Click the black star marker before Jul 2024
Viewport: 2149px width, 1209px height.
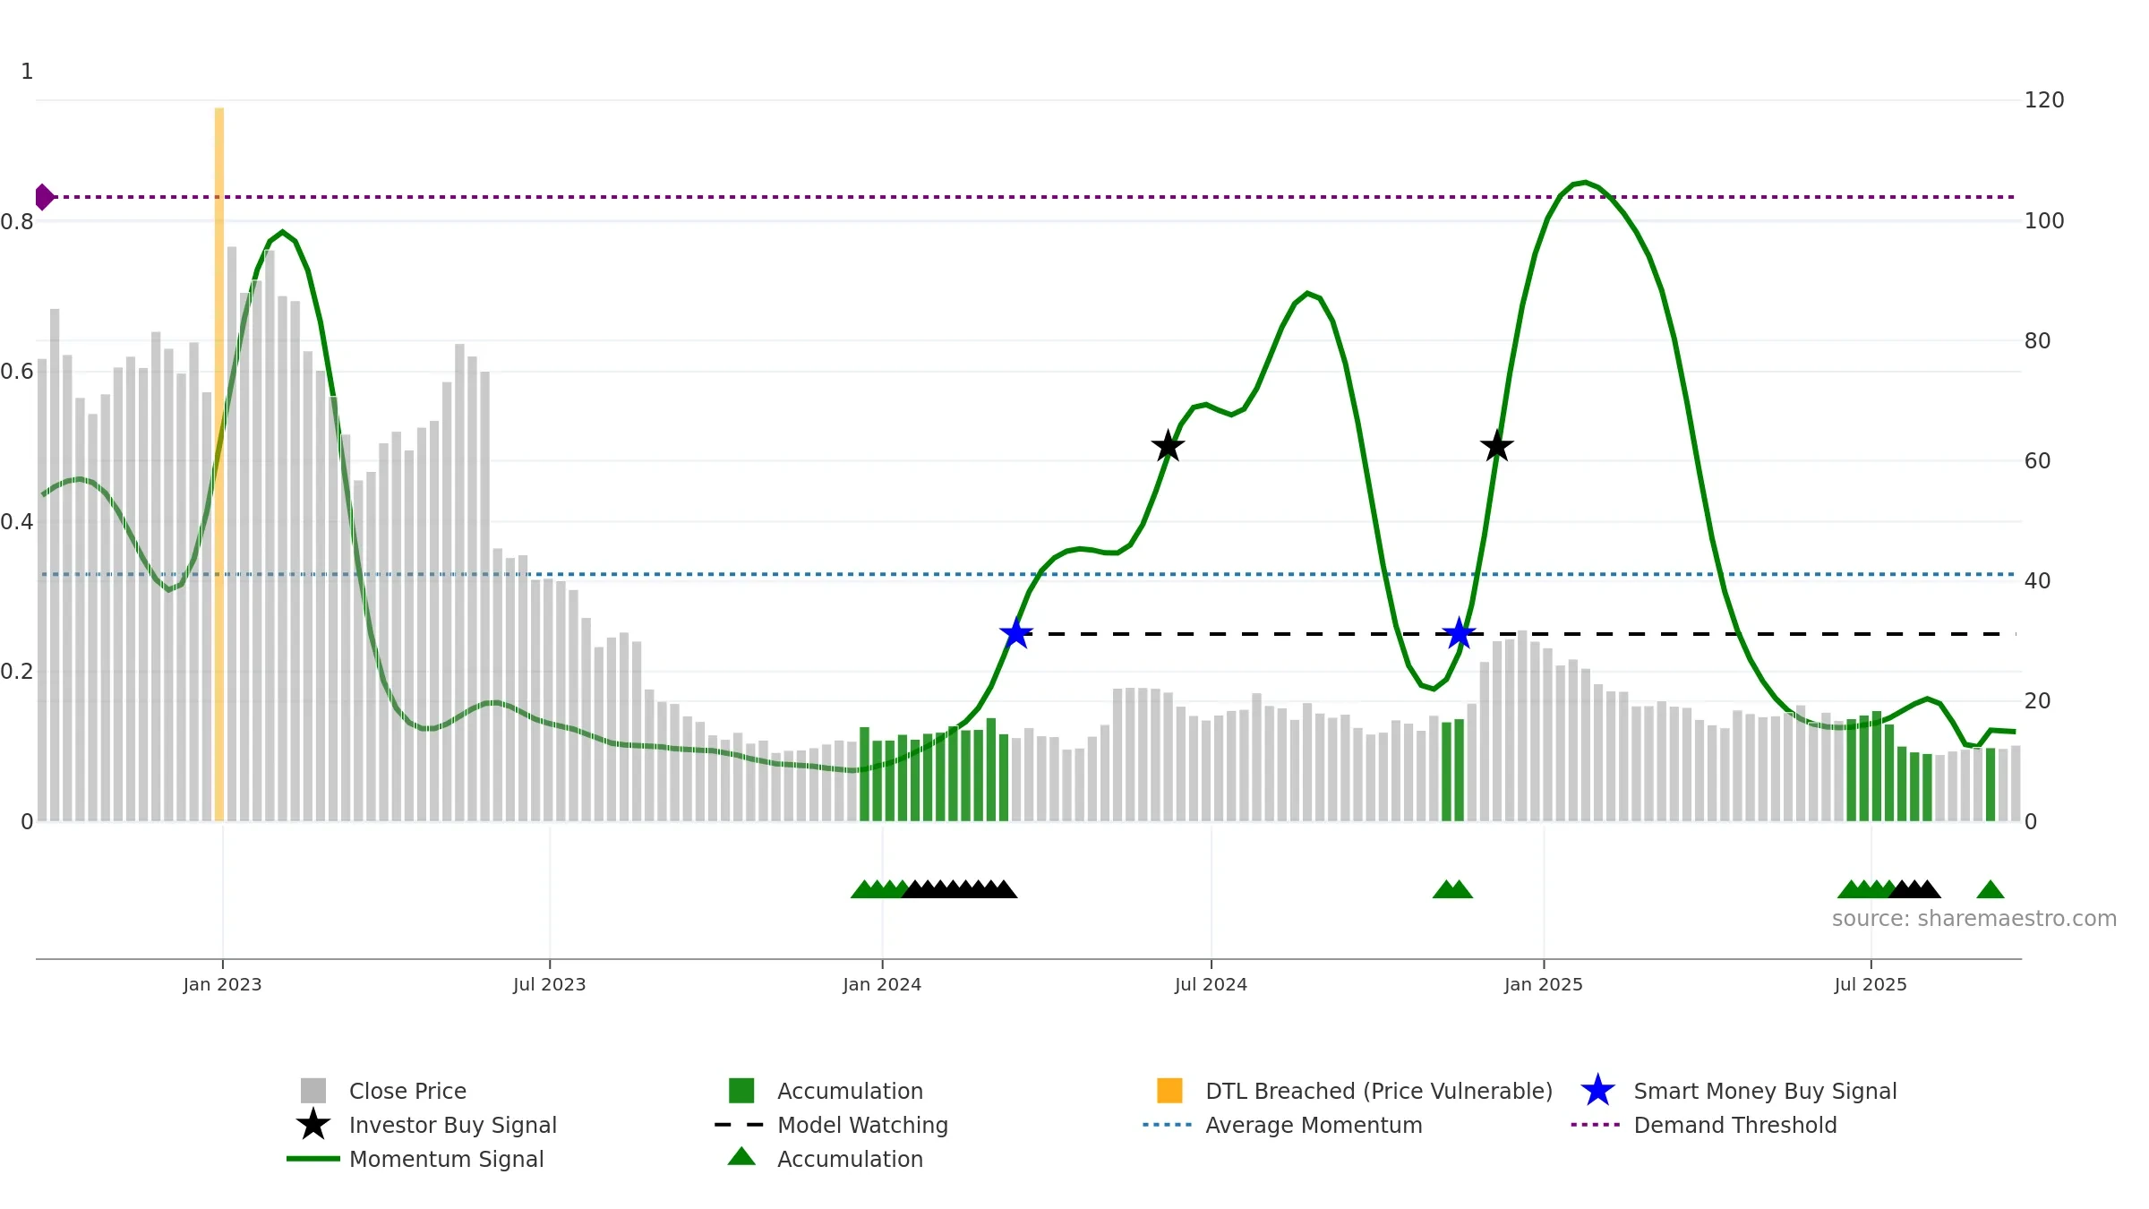point(1168,446)
